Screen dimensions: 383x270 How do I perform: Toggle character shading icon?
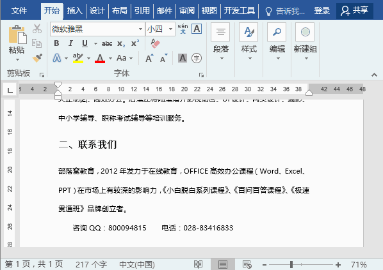click(x=183, y=58)
